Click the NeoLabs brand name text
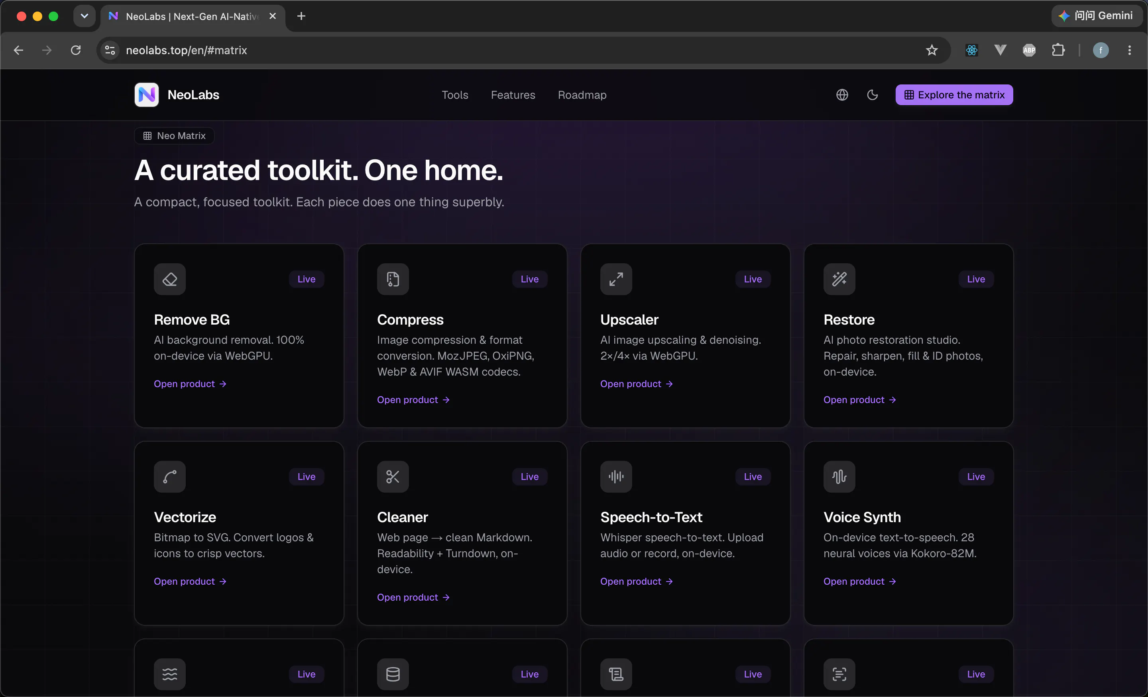The height and width of the screenshot is (697, 1148). click(x=193, y=95)
